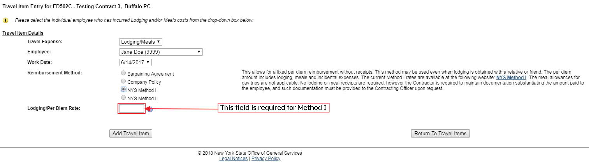The height and width of the screenshot is (164, 589).
Task: Open the Legal Notices footer link
Action: [234, 159]
